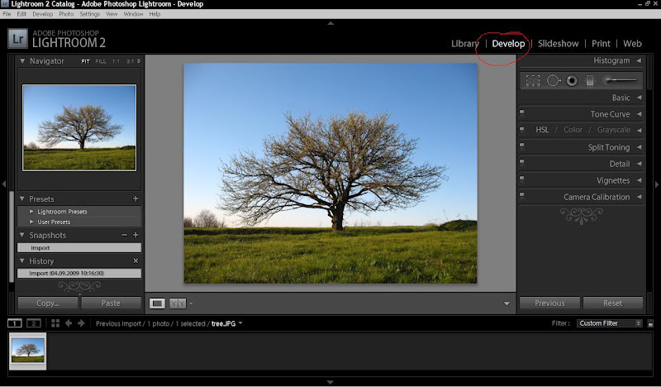Toggle the Tone Curve panel switch
The width and height of the screenshot is (661, 387).
[x=522, y=114]
